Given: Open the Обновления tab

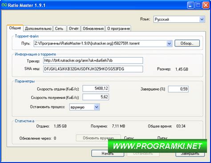Looking at the screenshot, I should click(93, 28).
